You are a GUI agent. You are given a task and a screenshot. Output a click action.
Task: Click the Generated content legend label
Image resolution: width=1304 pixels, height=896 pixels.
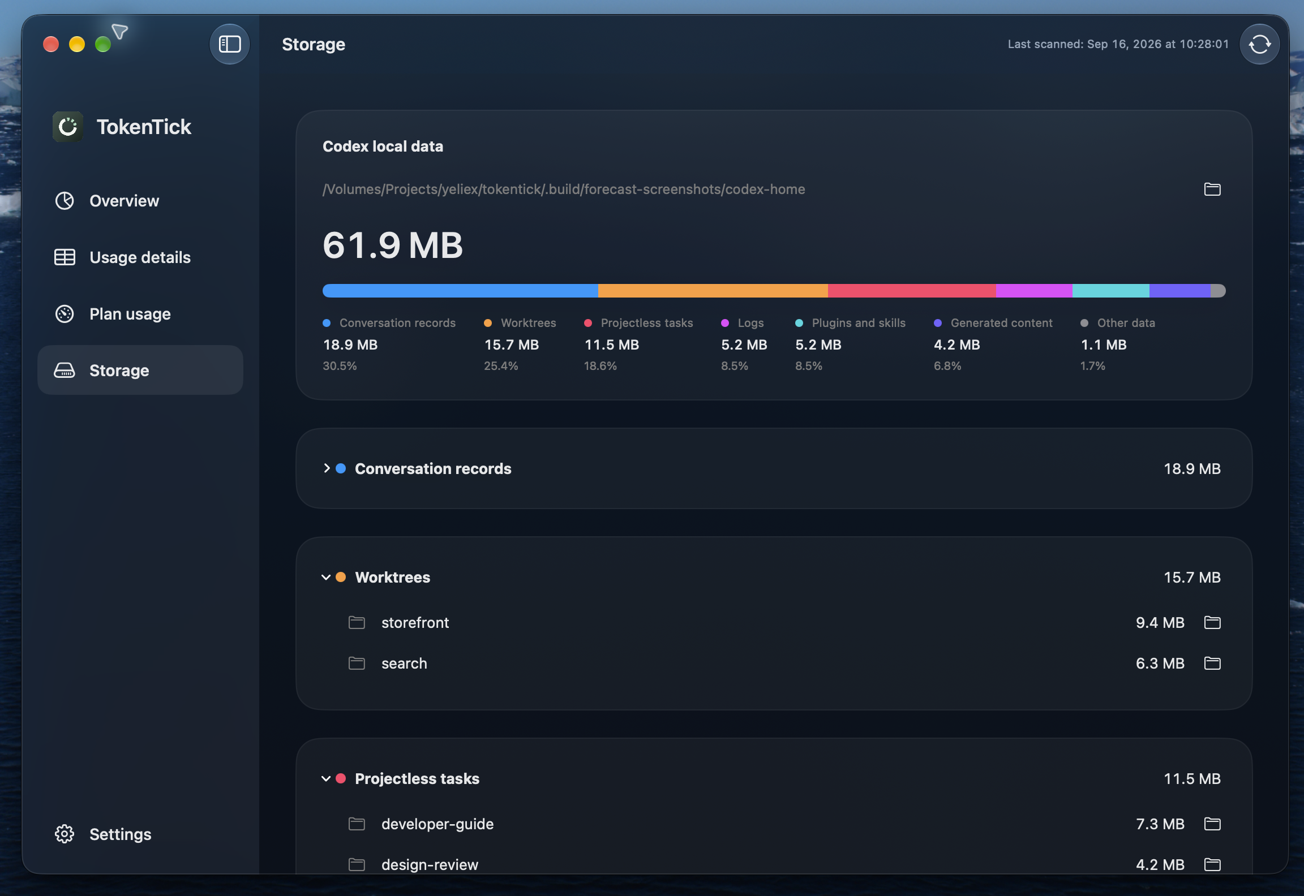[x=1002, y=323]
